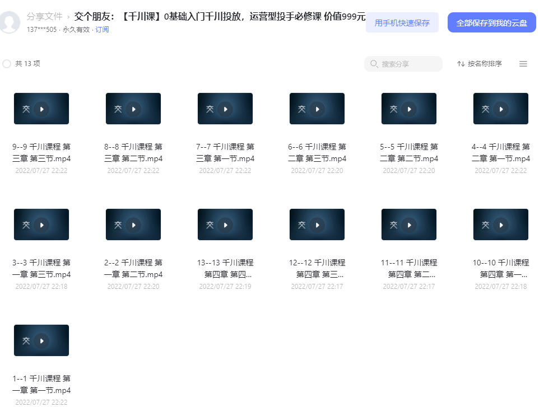Open video thumbnail for 12--12 千川课程
Screen dimensions: 544x407
pyautogui.click(x=317, y=224)
